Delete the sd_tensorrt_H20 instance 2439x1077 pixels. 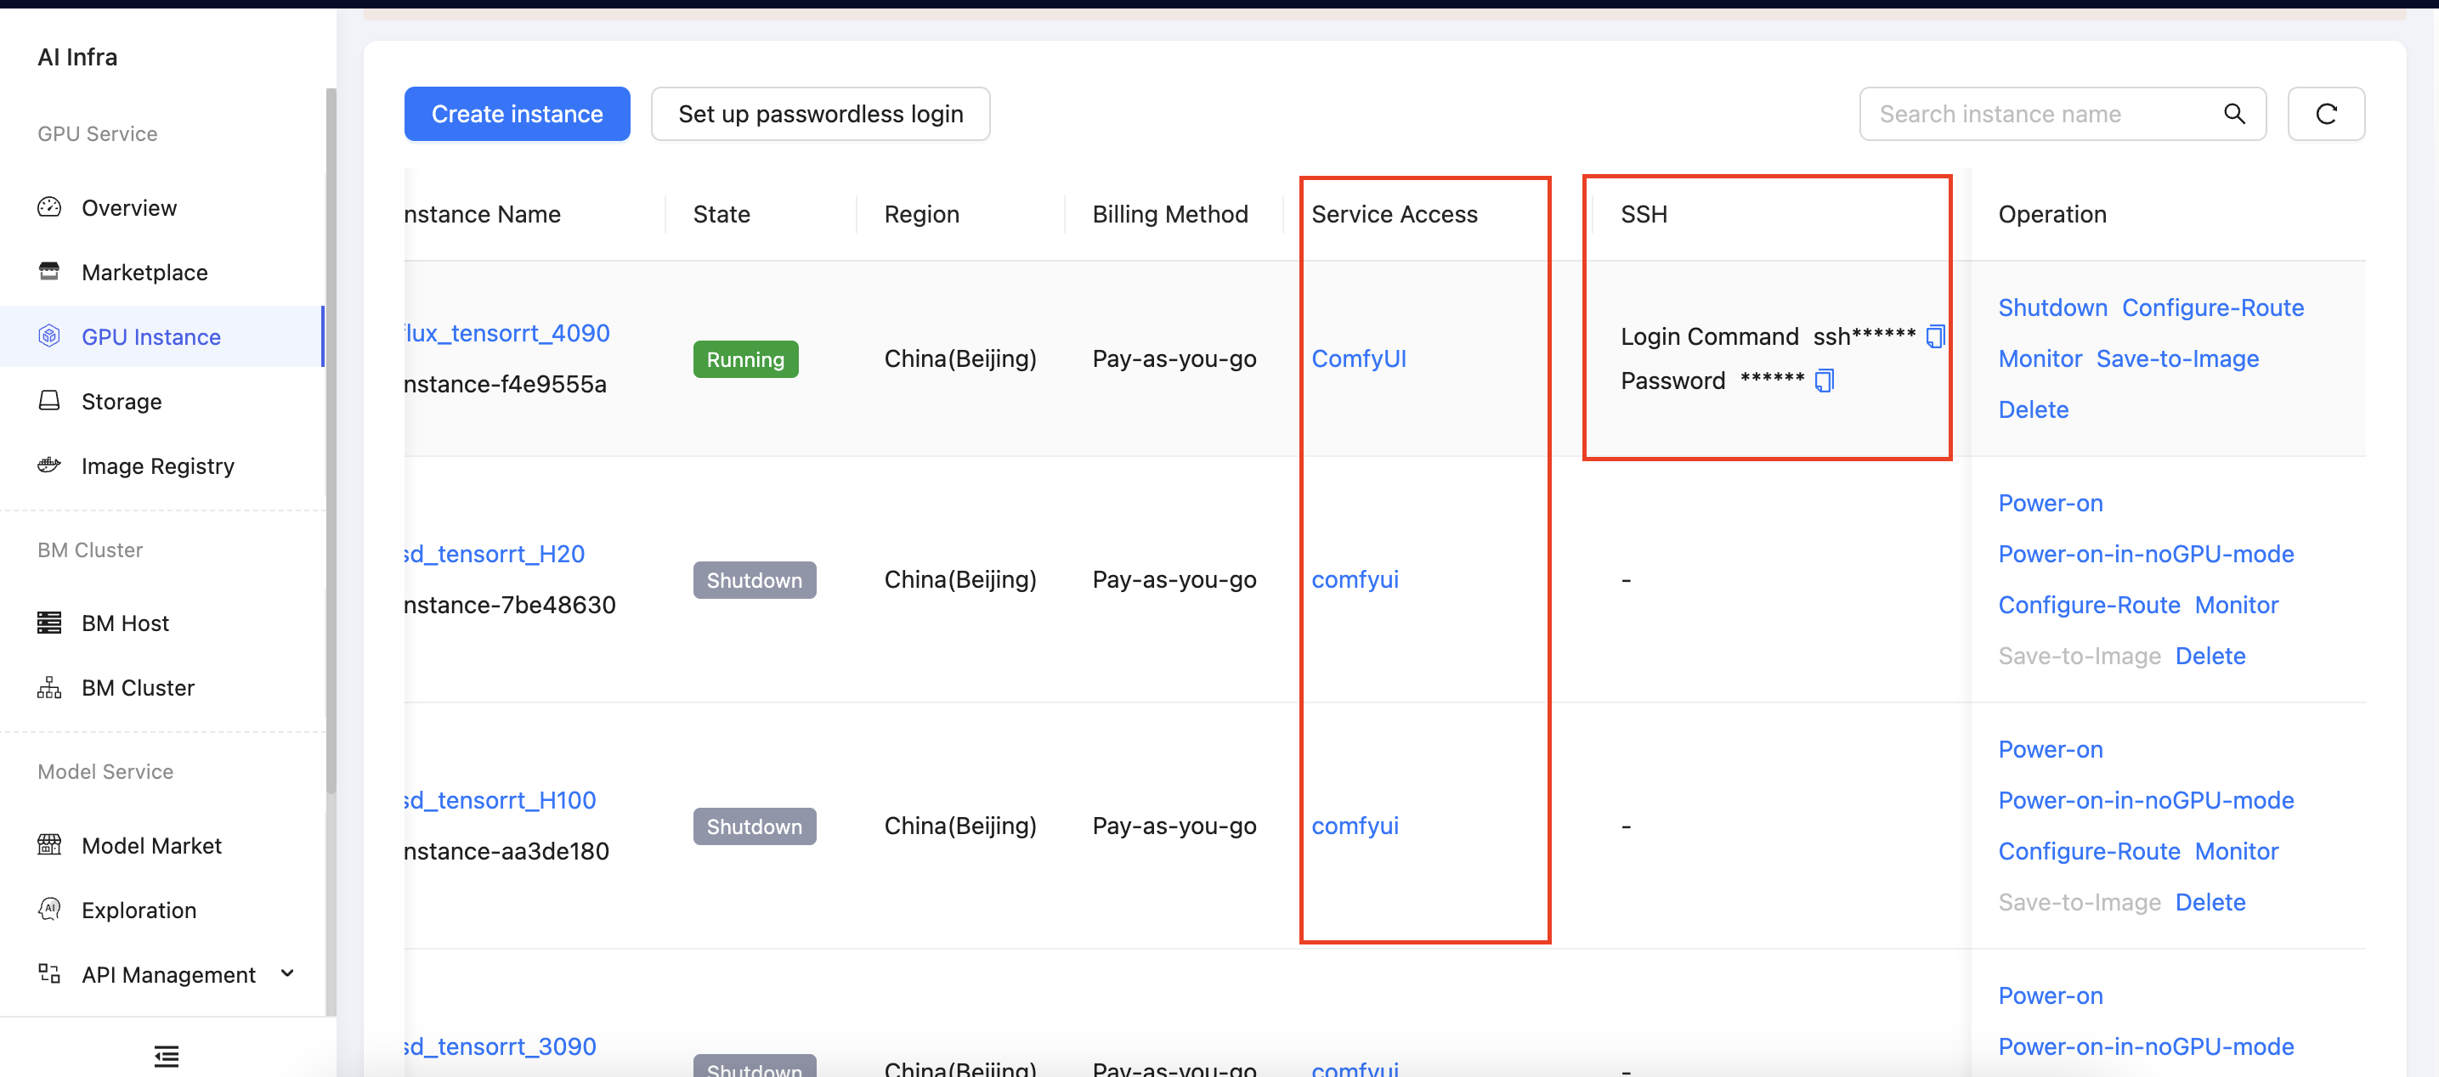coord(2210,656)
